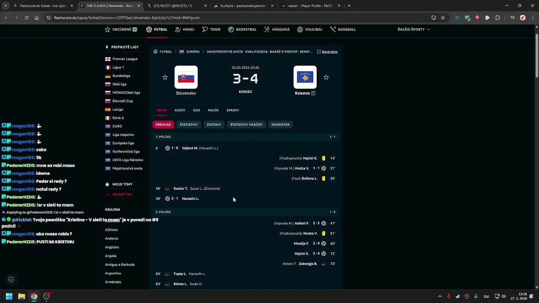Expand Ďalšie športy dropdown
The image size is (539, 303).
pos(414,29)
